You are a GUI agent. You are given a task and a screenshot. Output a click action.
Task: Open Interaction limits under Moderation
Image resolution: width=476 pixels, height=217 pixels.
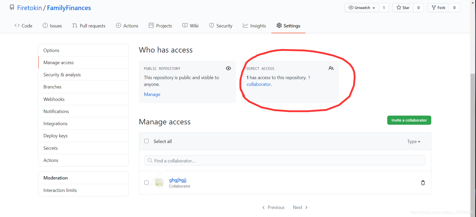click(x=83, y=190)
